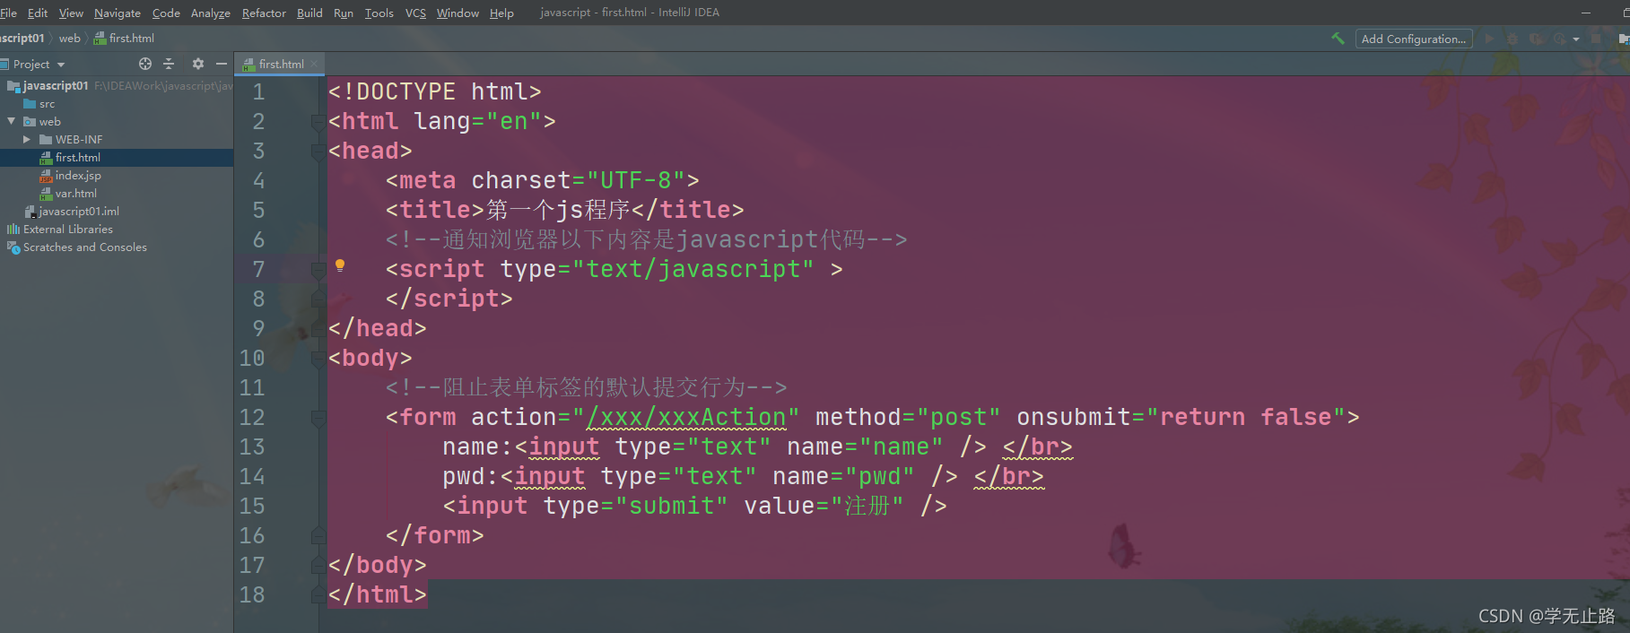Open Project panel gear settings icon
The width and height of the screenshot is (1630, 633).
coord(198,64)
